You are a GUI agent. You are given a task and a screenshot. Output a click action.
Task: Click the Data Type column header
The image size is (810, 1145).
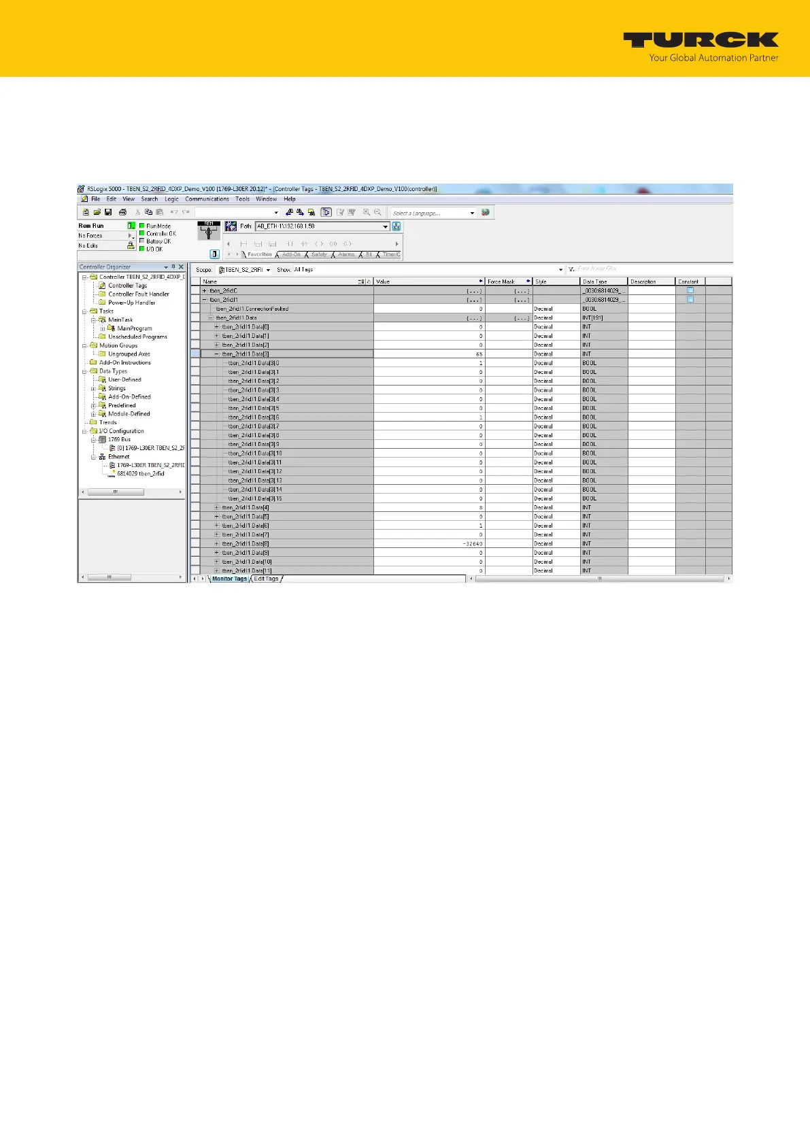pos(604,281)
